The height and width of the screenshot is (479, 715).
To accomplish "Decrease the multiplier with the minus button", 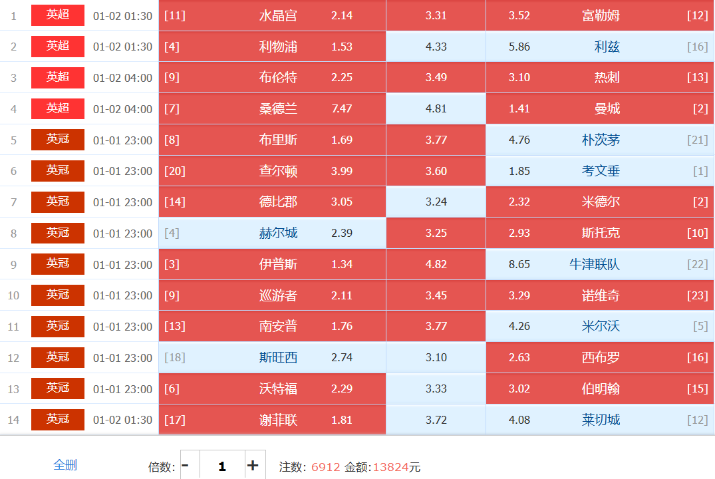I will point(186,466).
